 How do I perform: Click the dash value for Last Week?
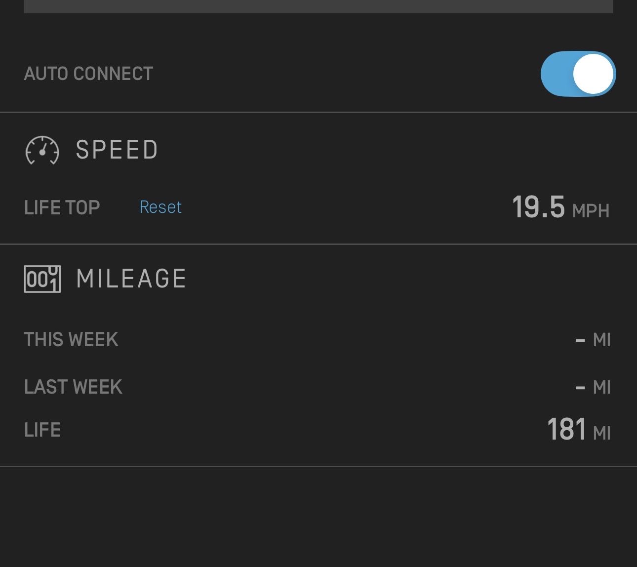[x=580, y=388]
